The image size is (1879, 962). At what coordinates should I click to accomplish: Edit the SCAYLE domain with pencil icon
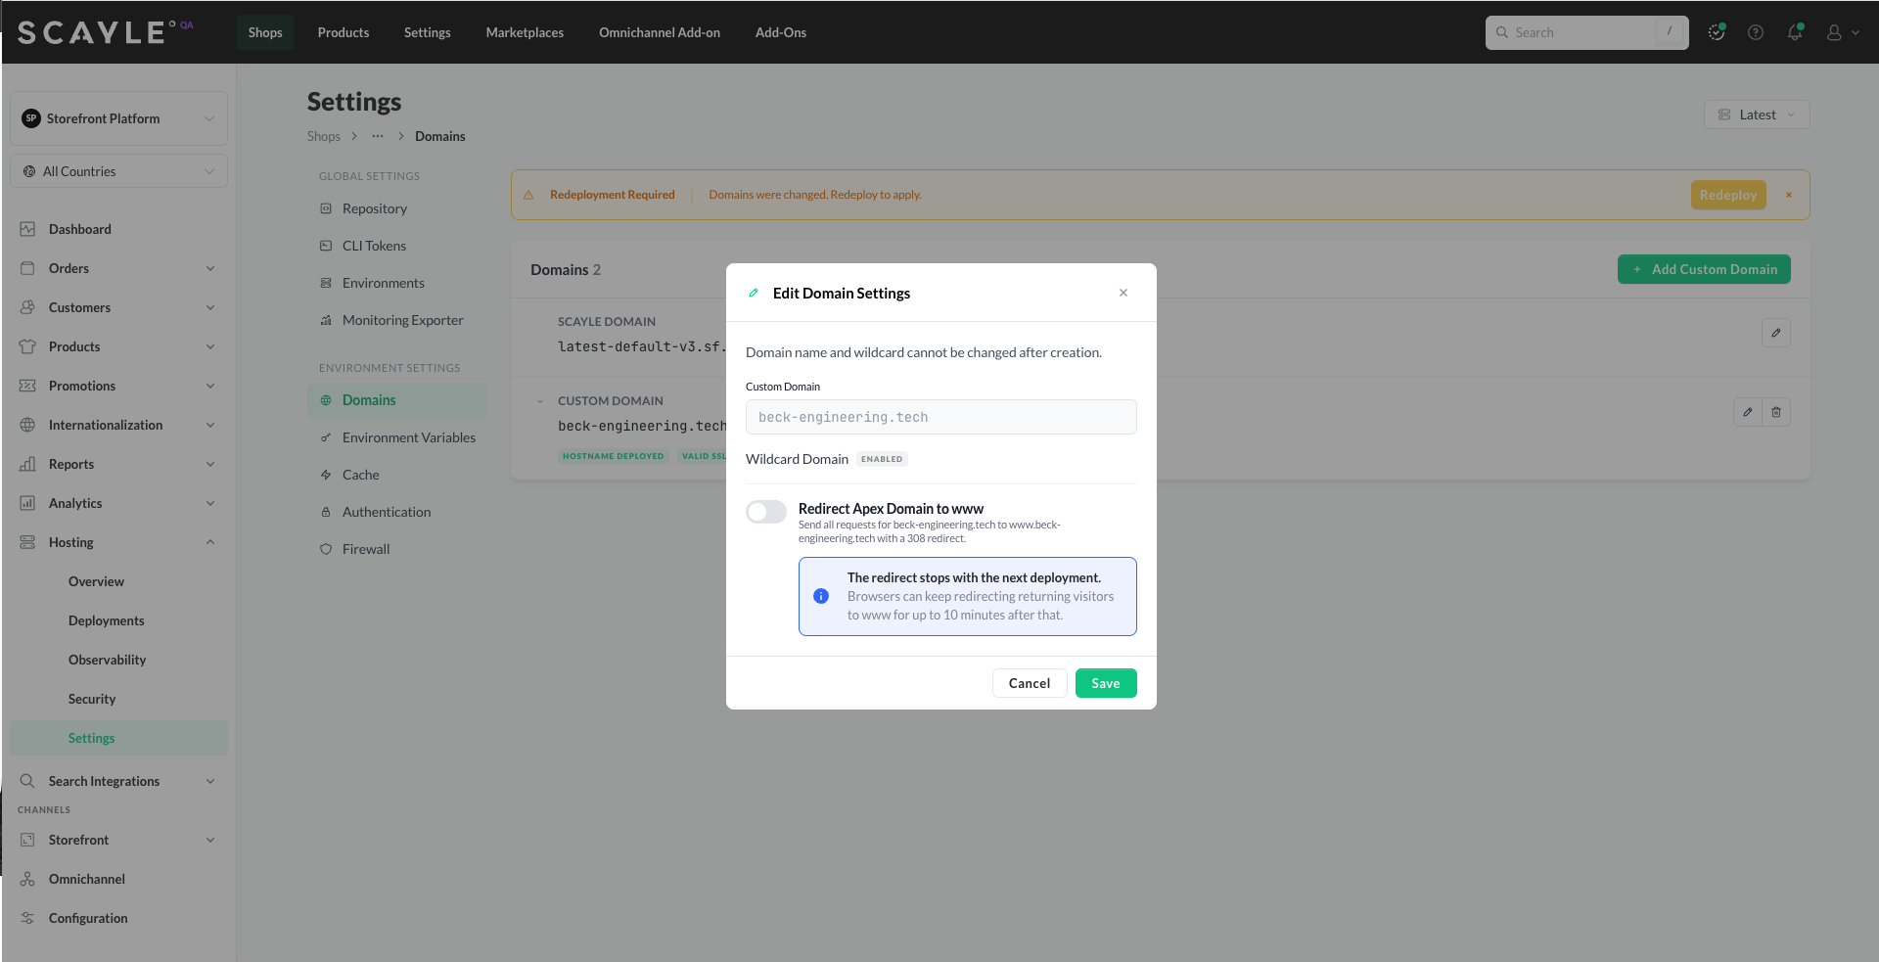[1776, 333]
